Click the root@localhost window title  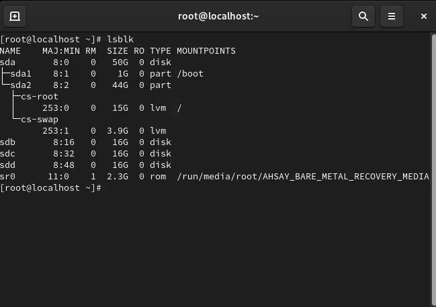click(218, 15)
